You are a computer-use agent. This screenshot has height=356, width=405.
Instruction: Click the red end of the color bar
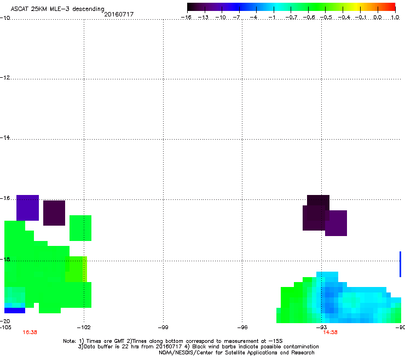pos(391,7)
